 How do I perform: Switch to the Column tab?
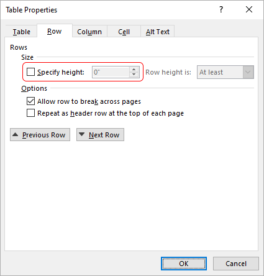pyautogui.click(x=89, y=32)
